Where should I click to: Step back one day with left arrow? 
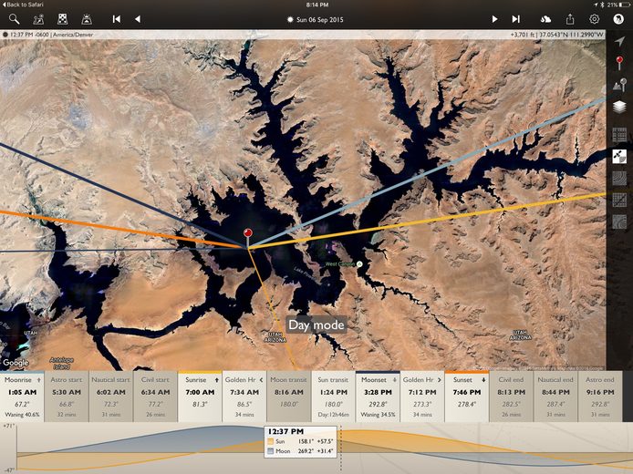coord(138,19)
